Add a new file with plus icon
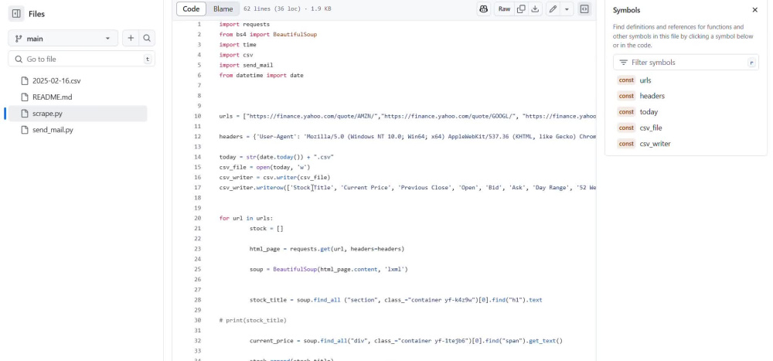 [x=131, y=39]
